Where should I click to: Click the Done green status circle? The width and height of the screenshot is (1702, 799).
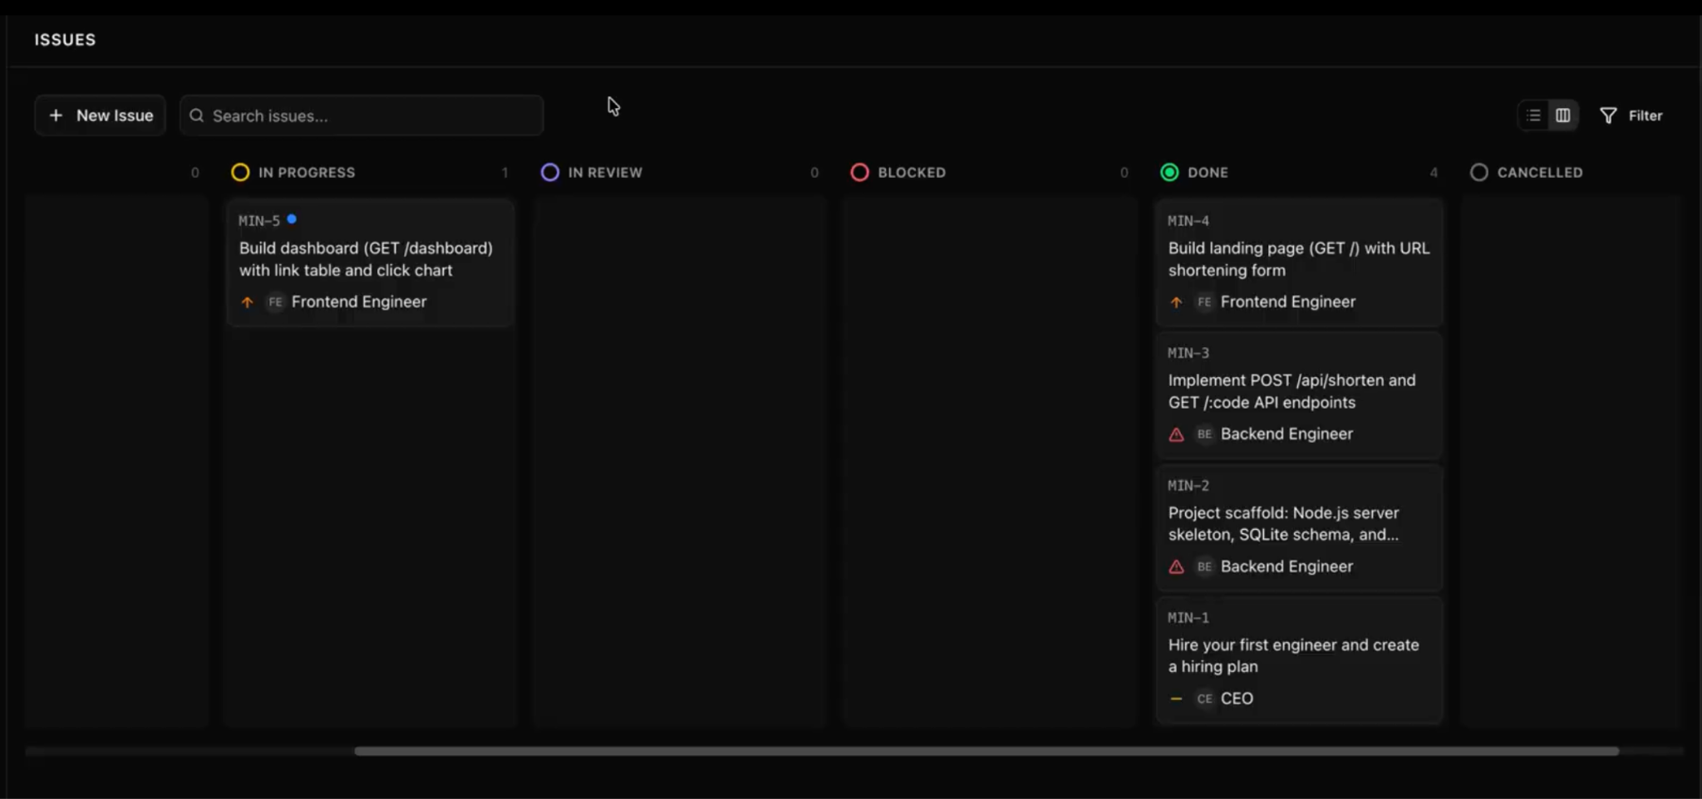point(1169,172)
